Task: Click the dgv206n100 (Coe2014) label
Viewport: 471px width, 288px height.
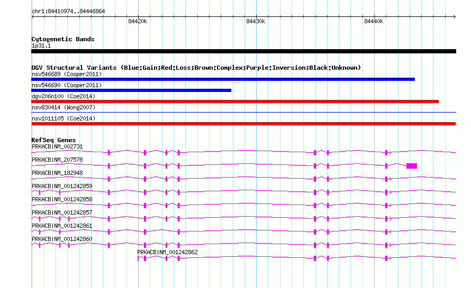Action: tap(64, 96)
